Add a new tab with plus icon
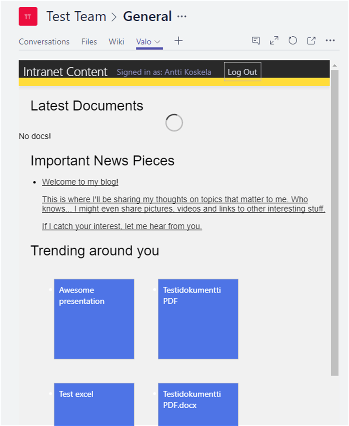Screen dimensions: 349x426 [179, 41]
